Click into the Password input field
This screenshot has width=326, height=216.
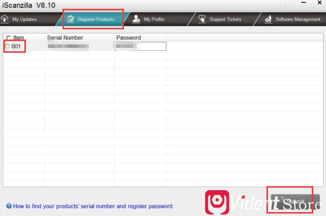(141, 46)
